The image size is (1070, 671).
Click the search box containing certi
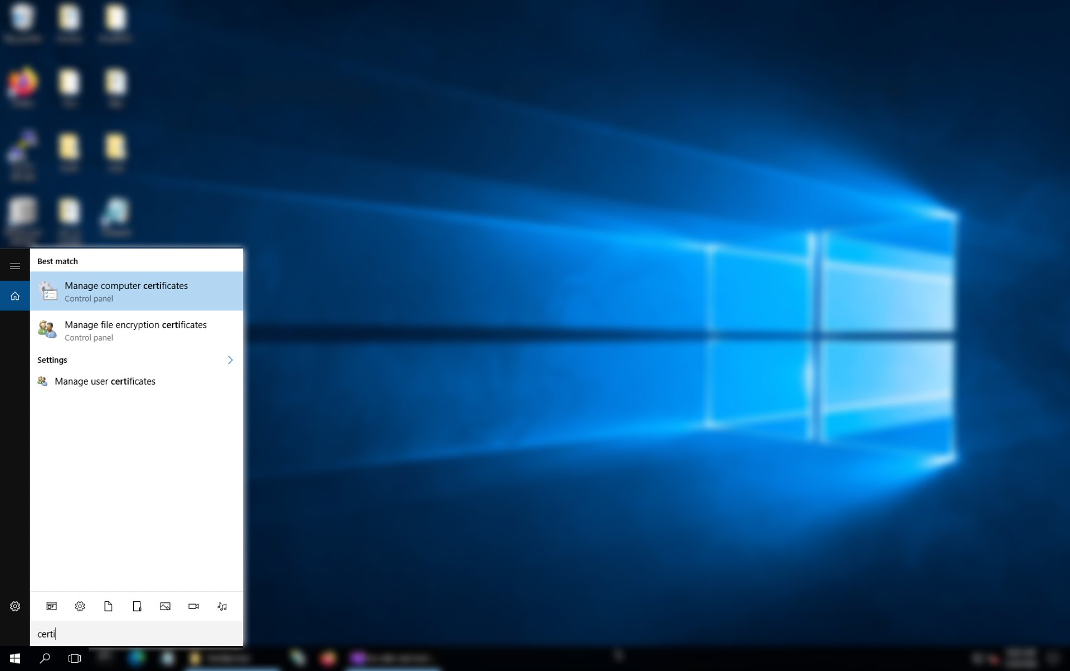tap(137, 634)
